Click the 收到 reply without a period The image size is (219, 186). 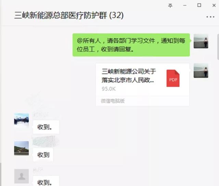(x=43, y=155)
